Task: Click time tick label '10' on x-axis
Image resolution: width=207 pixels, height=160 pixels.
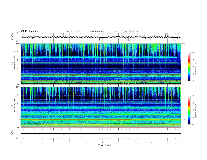Action: tap(184, 142)
